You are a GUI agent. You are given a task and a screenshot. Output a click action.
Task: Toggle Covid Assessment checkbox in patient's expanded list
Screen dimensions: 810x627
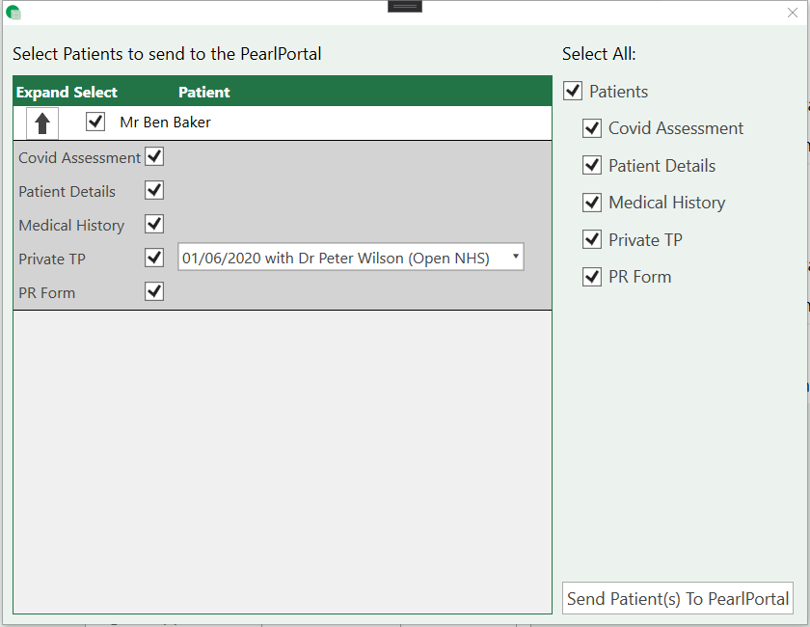click(x=154, y=156)
